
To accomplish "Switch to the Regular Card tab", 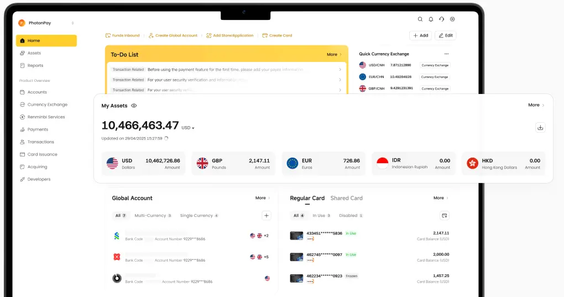I will (x=307, y=198).
